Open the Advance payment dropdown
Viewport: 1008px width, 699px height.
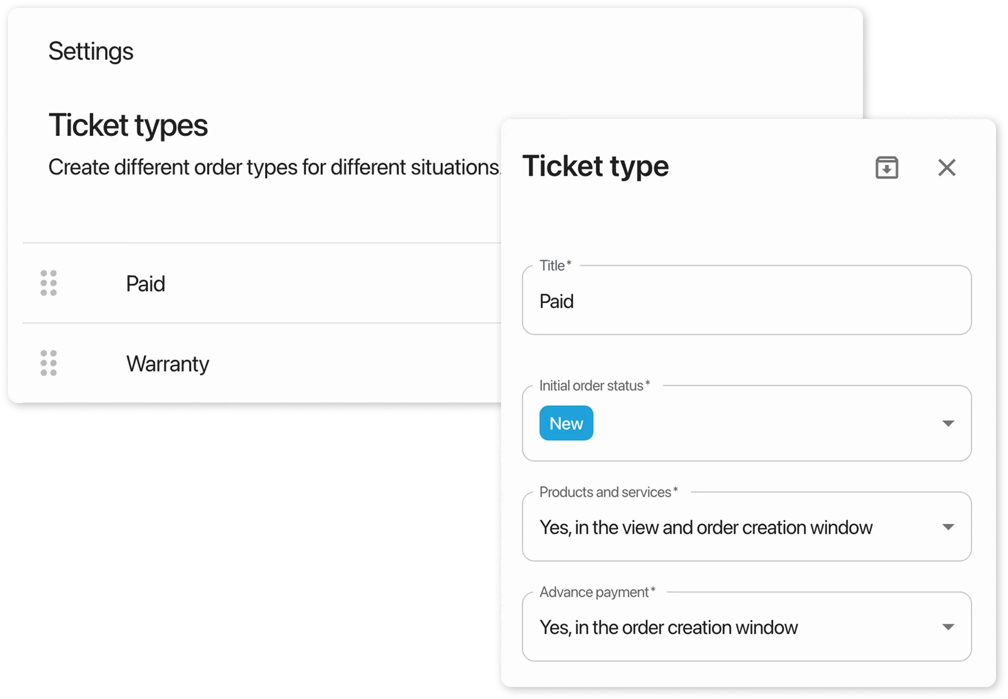(x=948, y=626)
